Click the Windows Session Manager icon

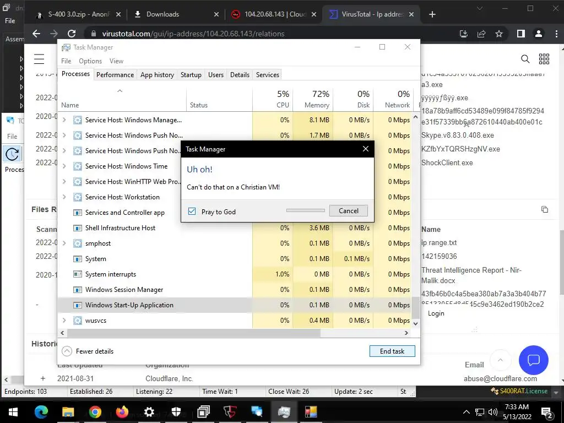point(77,290)
